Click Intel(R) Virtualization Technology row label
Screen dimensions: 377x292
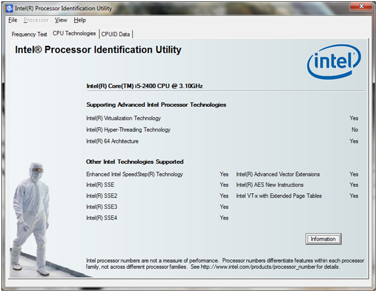pyautogui.click(x=123, y=118)
